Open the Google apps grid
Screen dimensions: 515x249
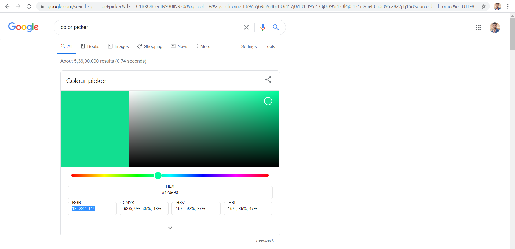[479, 28]
